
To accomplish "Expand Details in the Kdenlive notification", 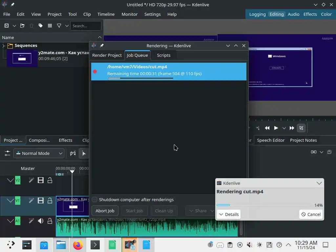I will pyautogui.click(x=229, y=214).
